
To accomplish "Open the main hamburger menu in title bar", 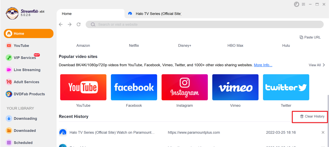I will [303, 4].
